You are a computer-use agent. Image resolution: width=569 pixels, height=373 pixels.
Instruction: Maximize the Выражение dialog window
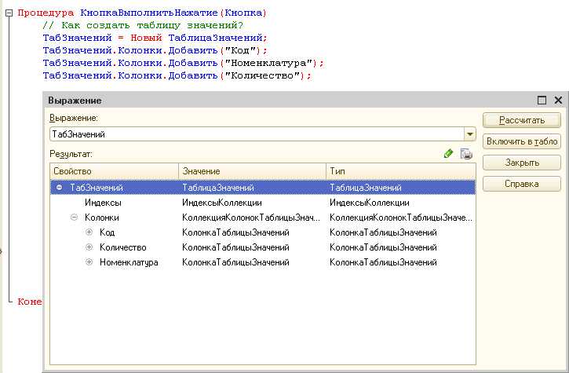pyautogui.click(x=542, y=101)
